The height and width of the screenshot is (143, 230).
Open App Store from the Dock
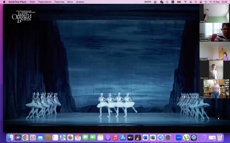123,138
